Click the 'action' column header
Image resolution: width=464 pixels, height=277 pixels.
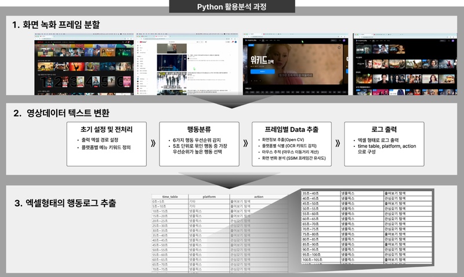point(259,197)
